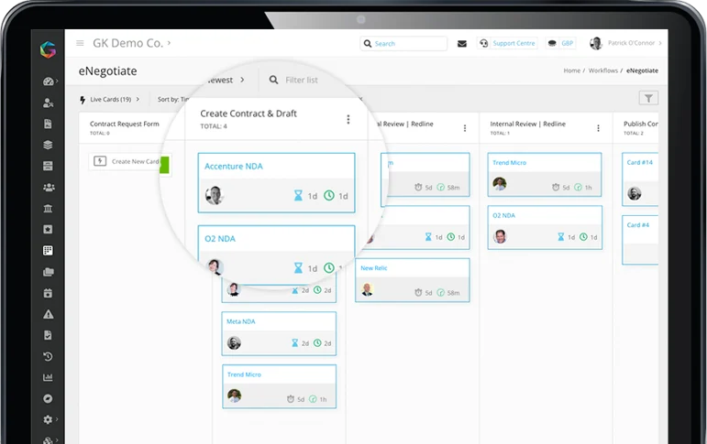Screen dimensions: 707x444
Task: Click the eNegotiate page title
Action: 108,71
